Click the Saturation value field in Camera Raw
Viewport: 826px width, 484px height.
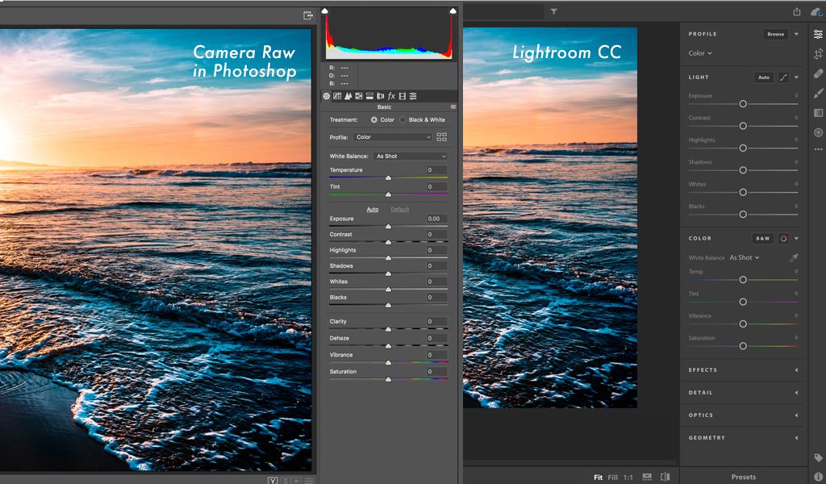pos(436,371)
